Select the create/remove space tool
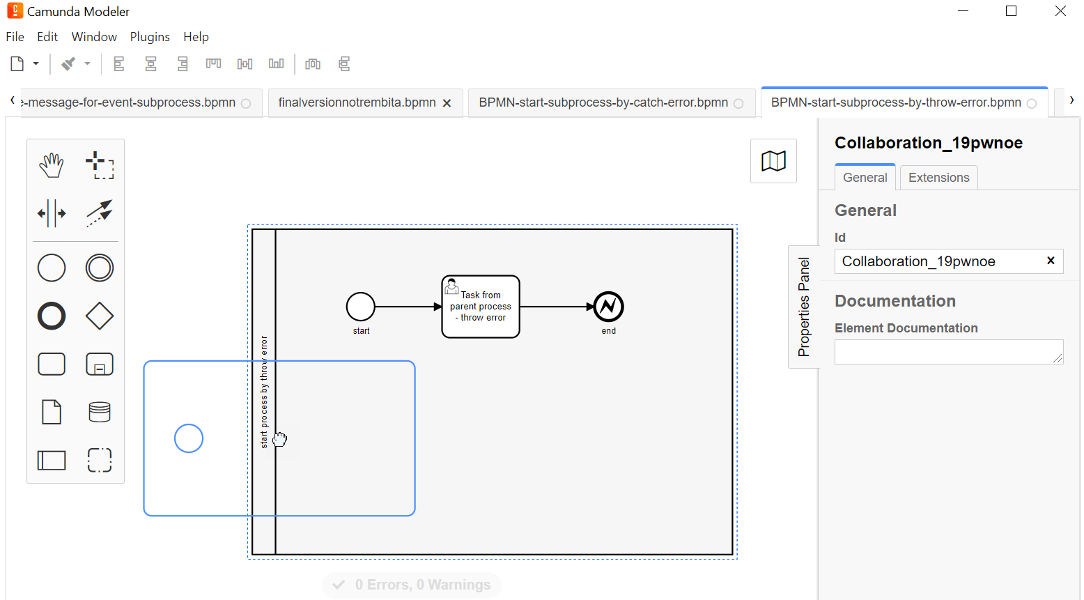1084x600 pixels. pos(52,213)
